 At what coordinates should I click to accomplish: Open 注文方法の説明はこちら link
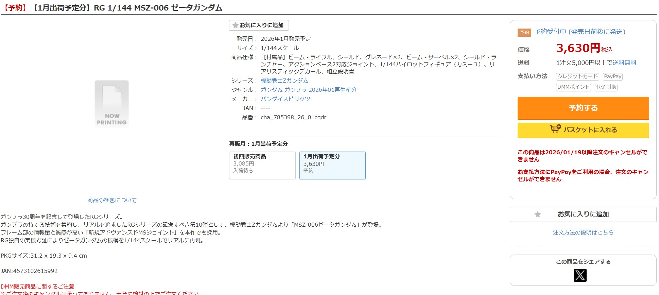[x=583, y=232]
